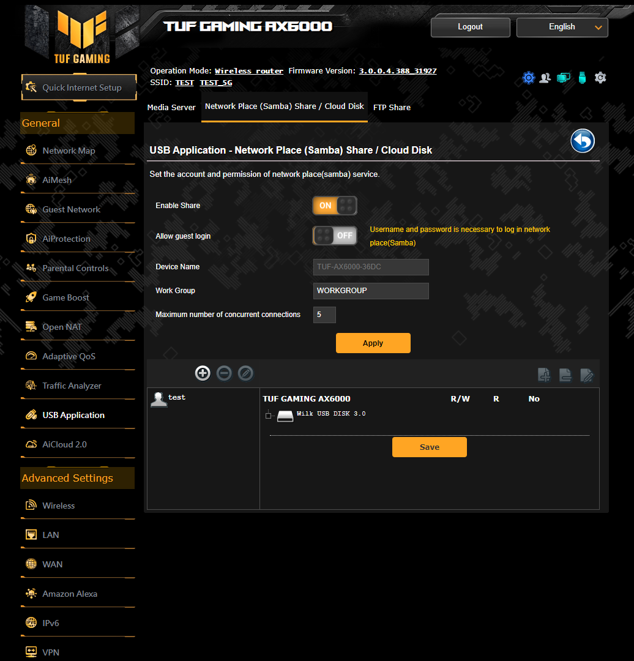This screenshot has height=661, width=634.
Task: Click the TEST SSID link
Action: 185,83
